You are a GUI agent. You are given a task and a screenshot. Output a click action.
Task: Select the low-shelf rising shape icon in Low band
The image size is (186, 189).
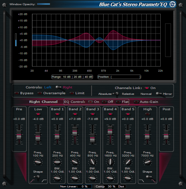point(32,181)
